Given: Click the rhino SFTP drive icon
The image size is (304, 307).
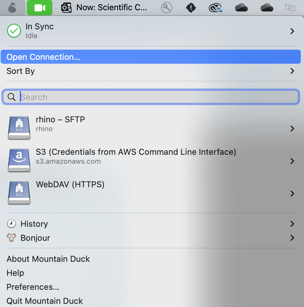Looking at the screenshot, I should click(19, 127).
